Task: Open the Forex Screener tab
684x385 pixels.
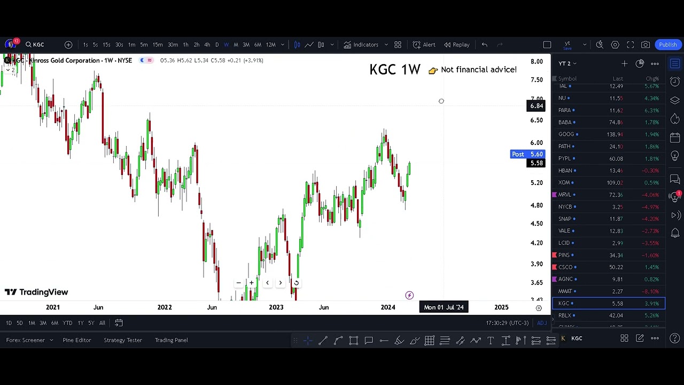Action: point(26,340)
